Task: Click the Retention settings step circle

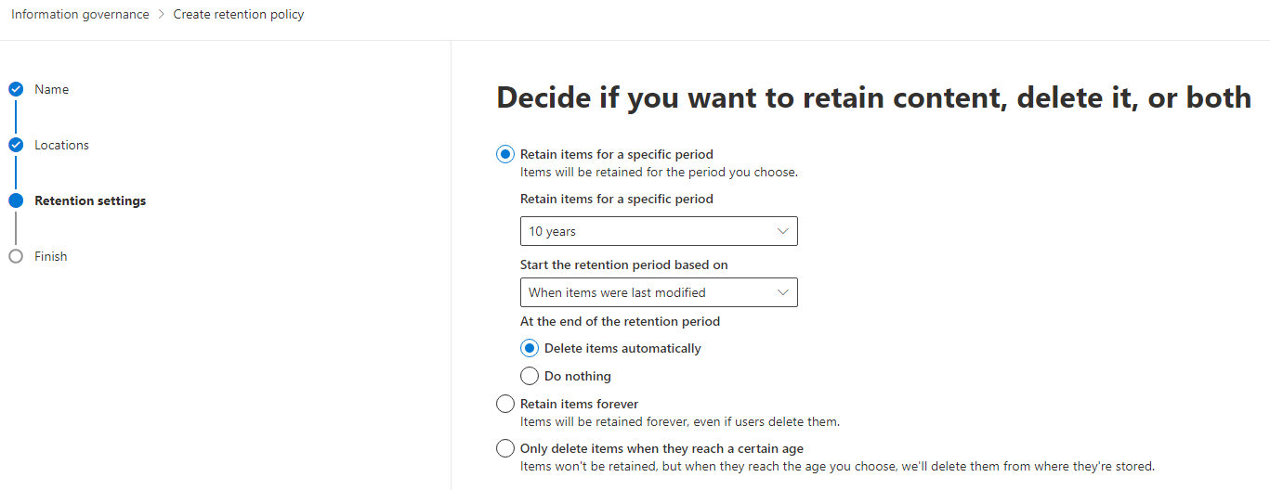Action: [16, 200]
